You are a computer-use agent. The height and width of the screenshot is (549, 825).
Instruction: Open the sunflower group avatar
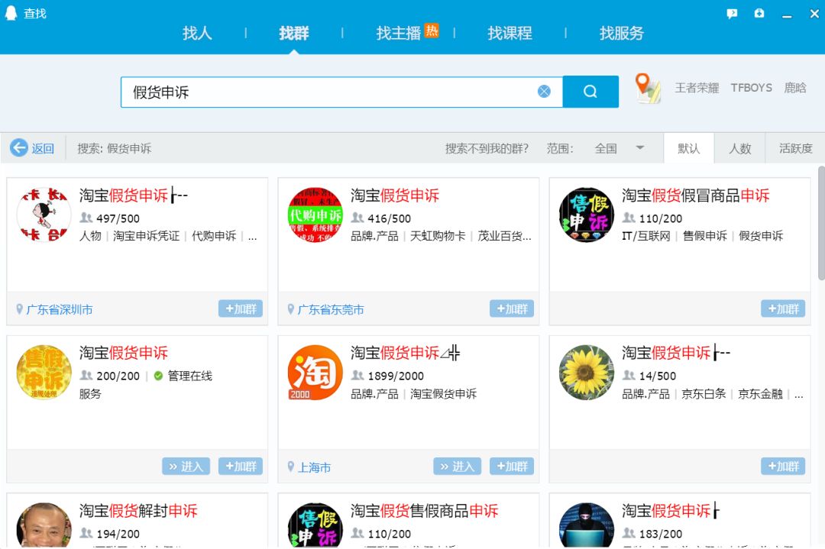[x=587, y=373]
